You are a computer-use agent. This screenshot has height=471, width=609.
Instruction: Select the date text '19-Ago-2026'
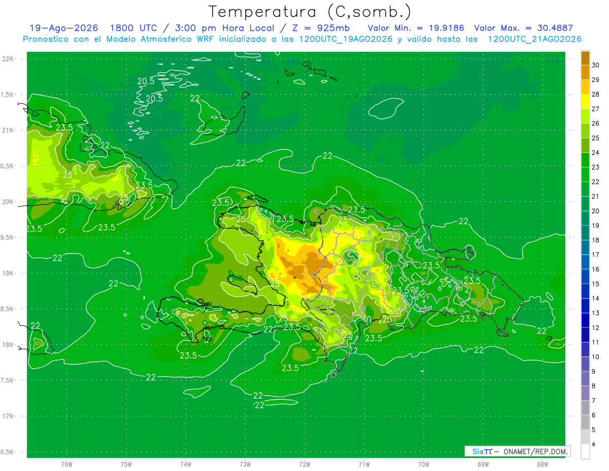[x=63, y=28]
